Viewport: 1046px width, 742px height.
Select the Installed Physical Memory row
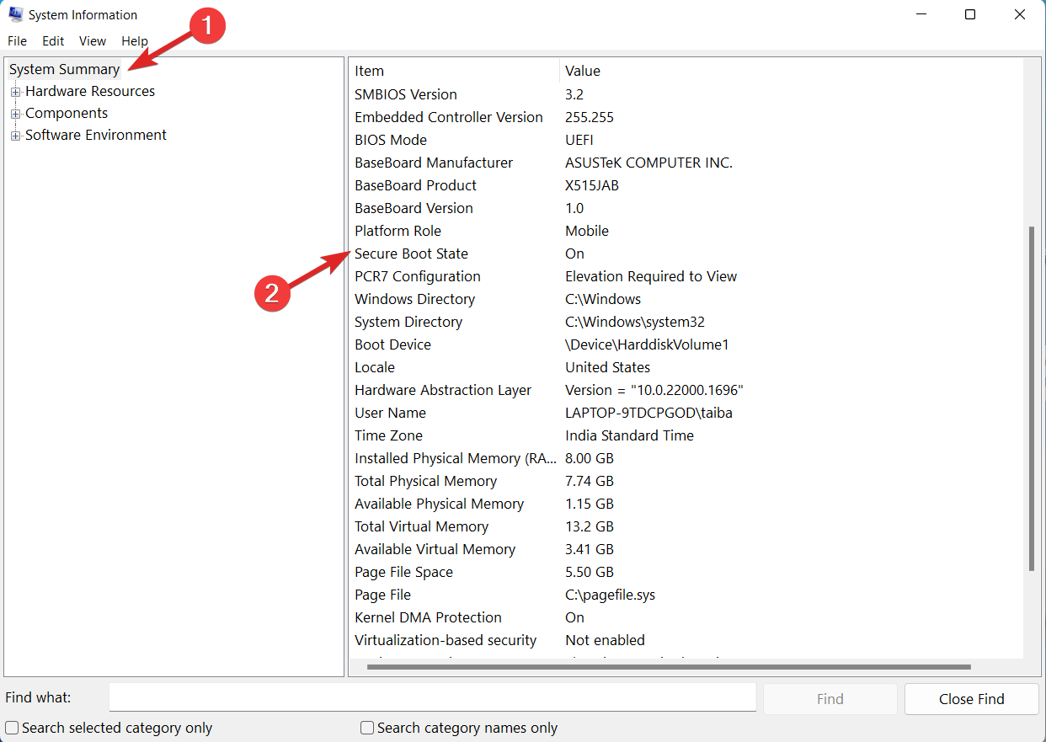point(686,458)
